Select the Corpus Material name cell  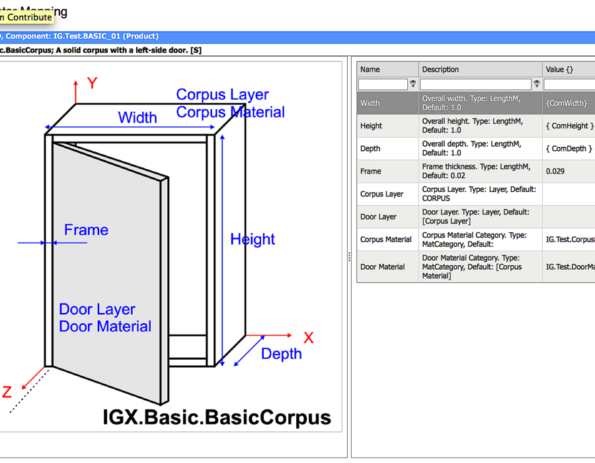click(x=387, y=239)
